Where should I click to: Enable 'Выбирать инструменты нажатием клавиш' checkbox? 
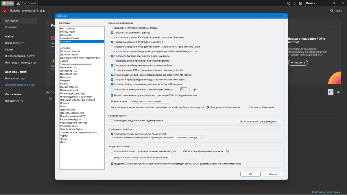[x=112, y=28]
